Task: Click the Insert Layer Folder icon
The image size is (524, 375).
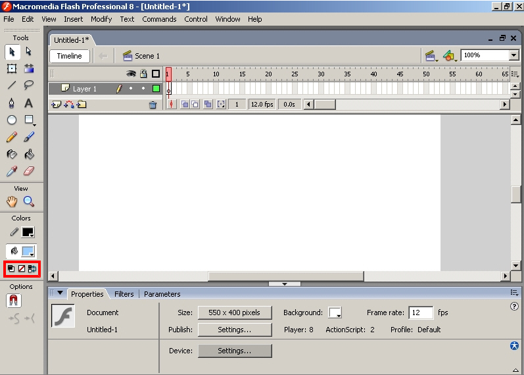Action: click(82, 105)
